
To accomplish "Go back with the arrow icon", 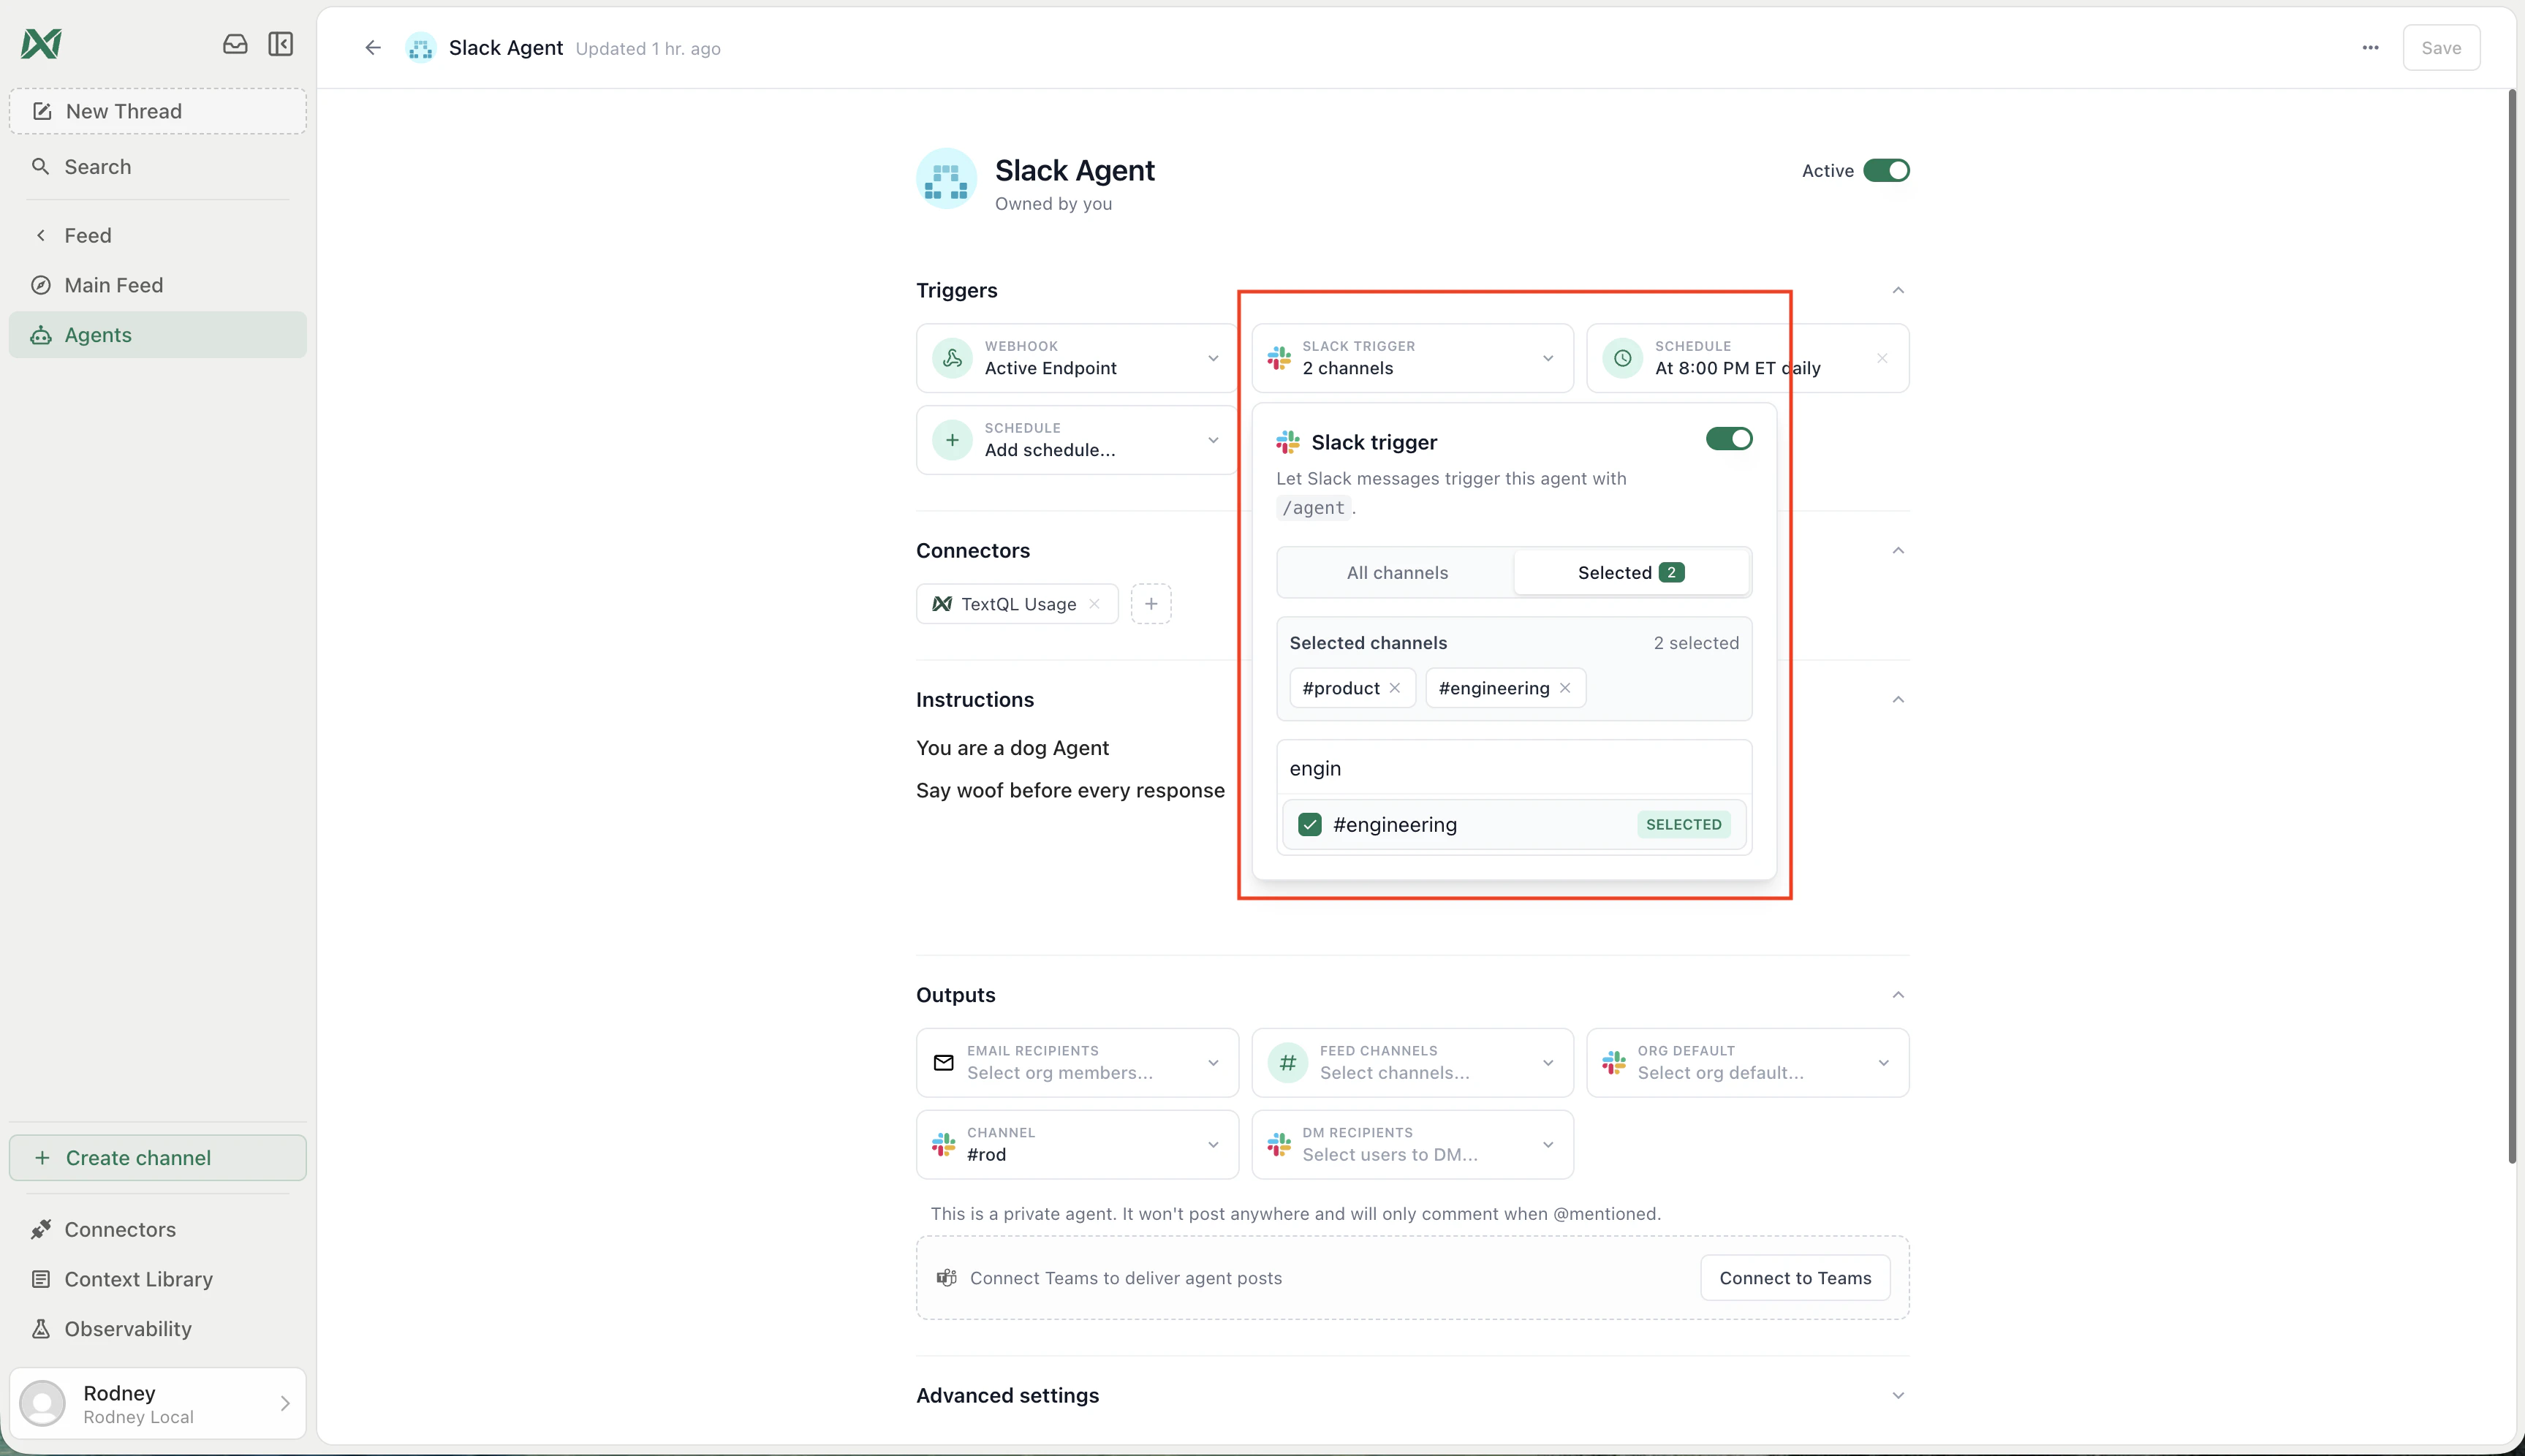I will (373, 47).
